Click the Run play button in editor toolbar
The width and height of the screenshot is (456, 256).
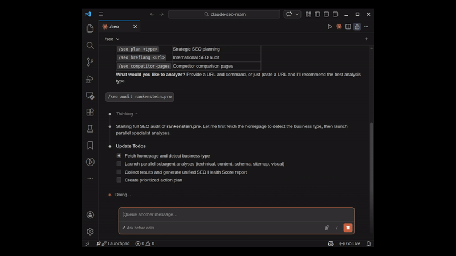pyautogui.click(x=330, y=27)
